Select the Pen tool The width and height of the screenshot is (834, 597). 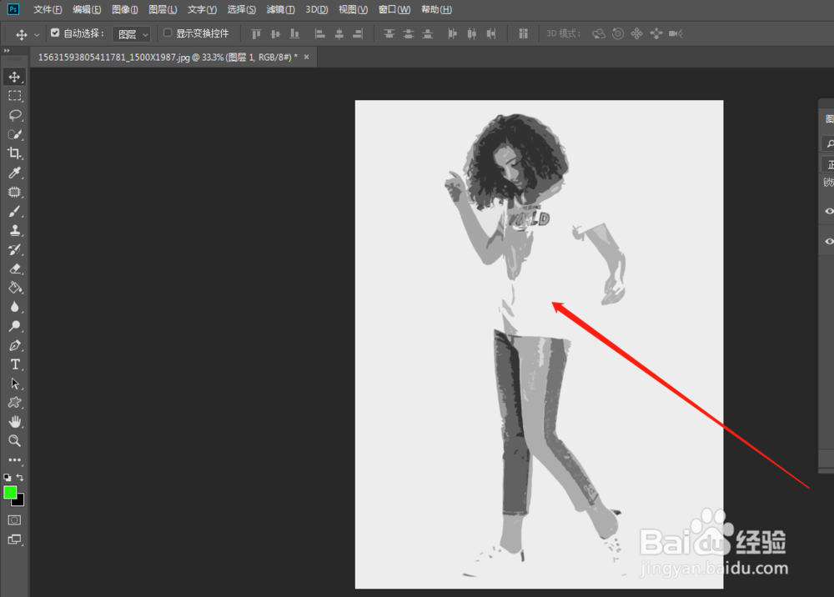(x=14, y=345)
